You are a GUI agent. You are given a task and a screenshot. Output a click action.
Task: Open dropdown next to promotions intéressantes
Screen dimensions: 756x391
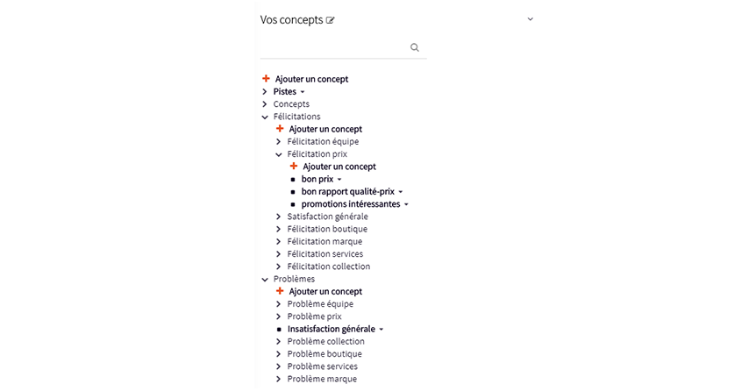(x=406, y=205)
